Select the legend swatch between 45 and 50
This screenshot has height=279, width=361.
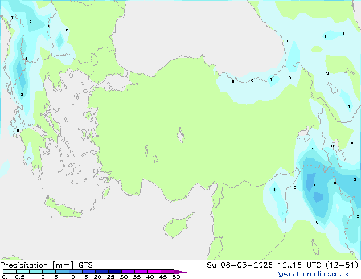167,272
